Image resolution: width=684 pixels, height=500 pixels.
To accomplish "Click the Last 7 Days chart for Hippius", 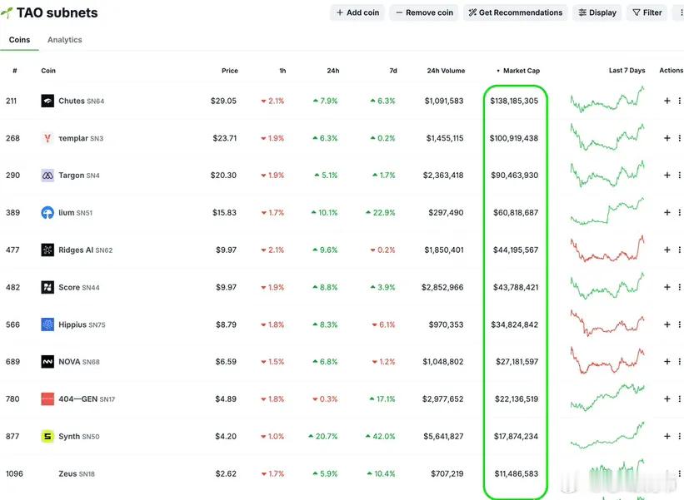I will click(x=606, y=324).
